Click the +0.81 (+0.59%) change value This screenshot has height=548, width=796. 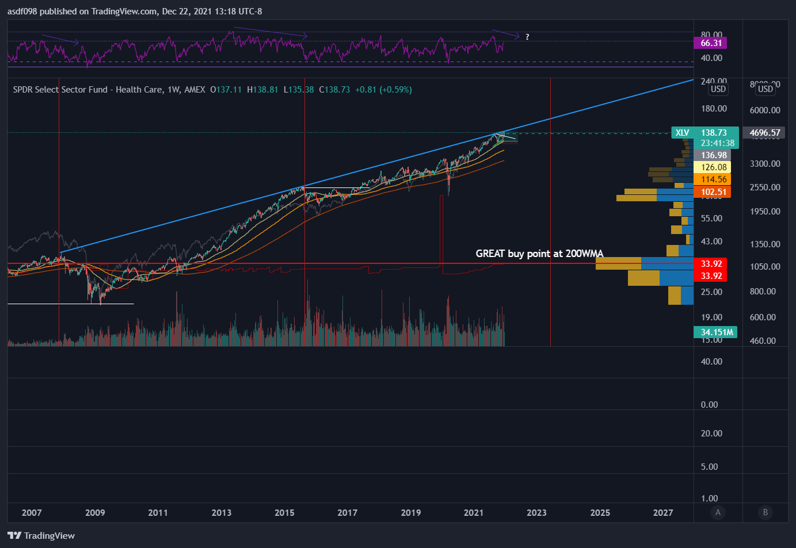383,90
